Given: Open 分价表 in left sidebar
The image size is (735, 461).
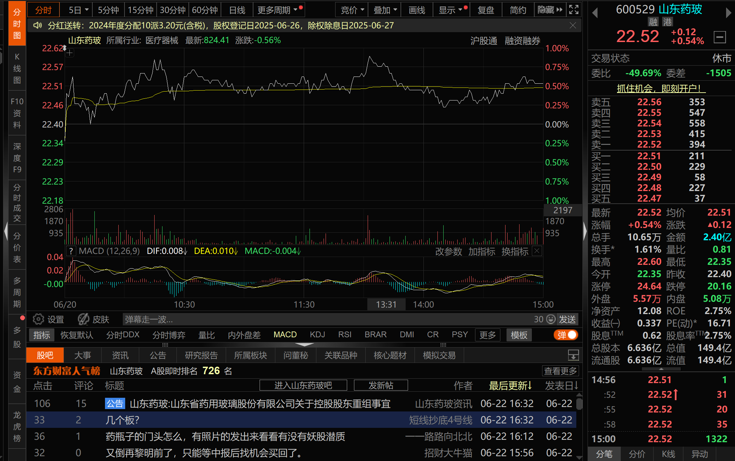Looking at the screenshot, I should [17, 248].
